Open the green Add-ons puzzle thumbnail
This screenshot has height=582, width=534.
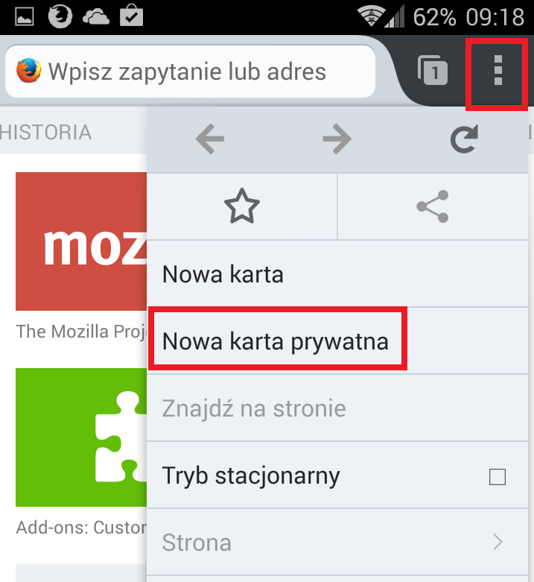[x=81, y=437]
